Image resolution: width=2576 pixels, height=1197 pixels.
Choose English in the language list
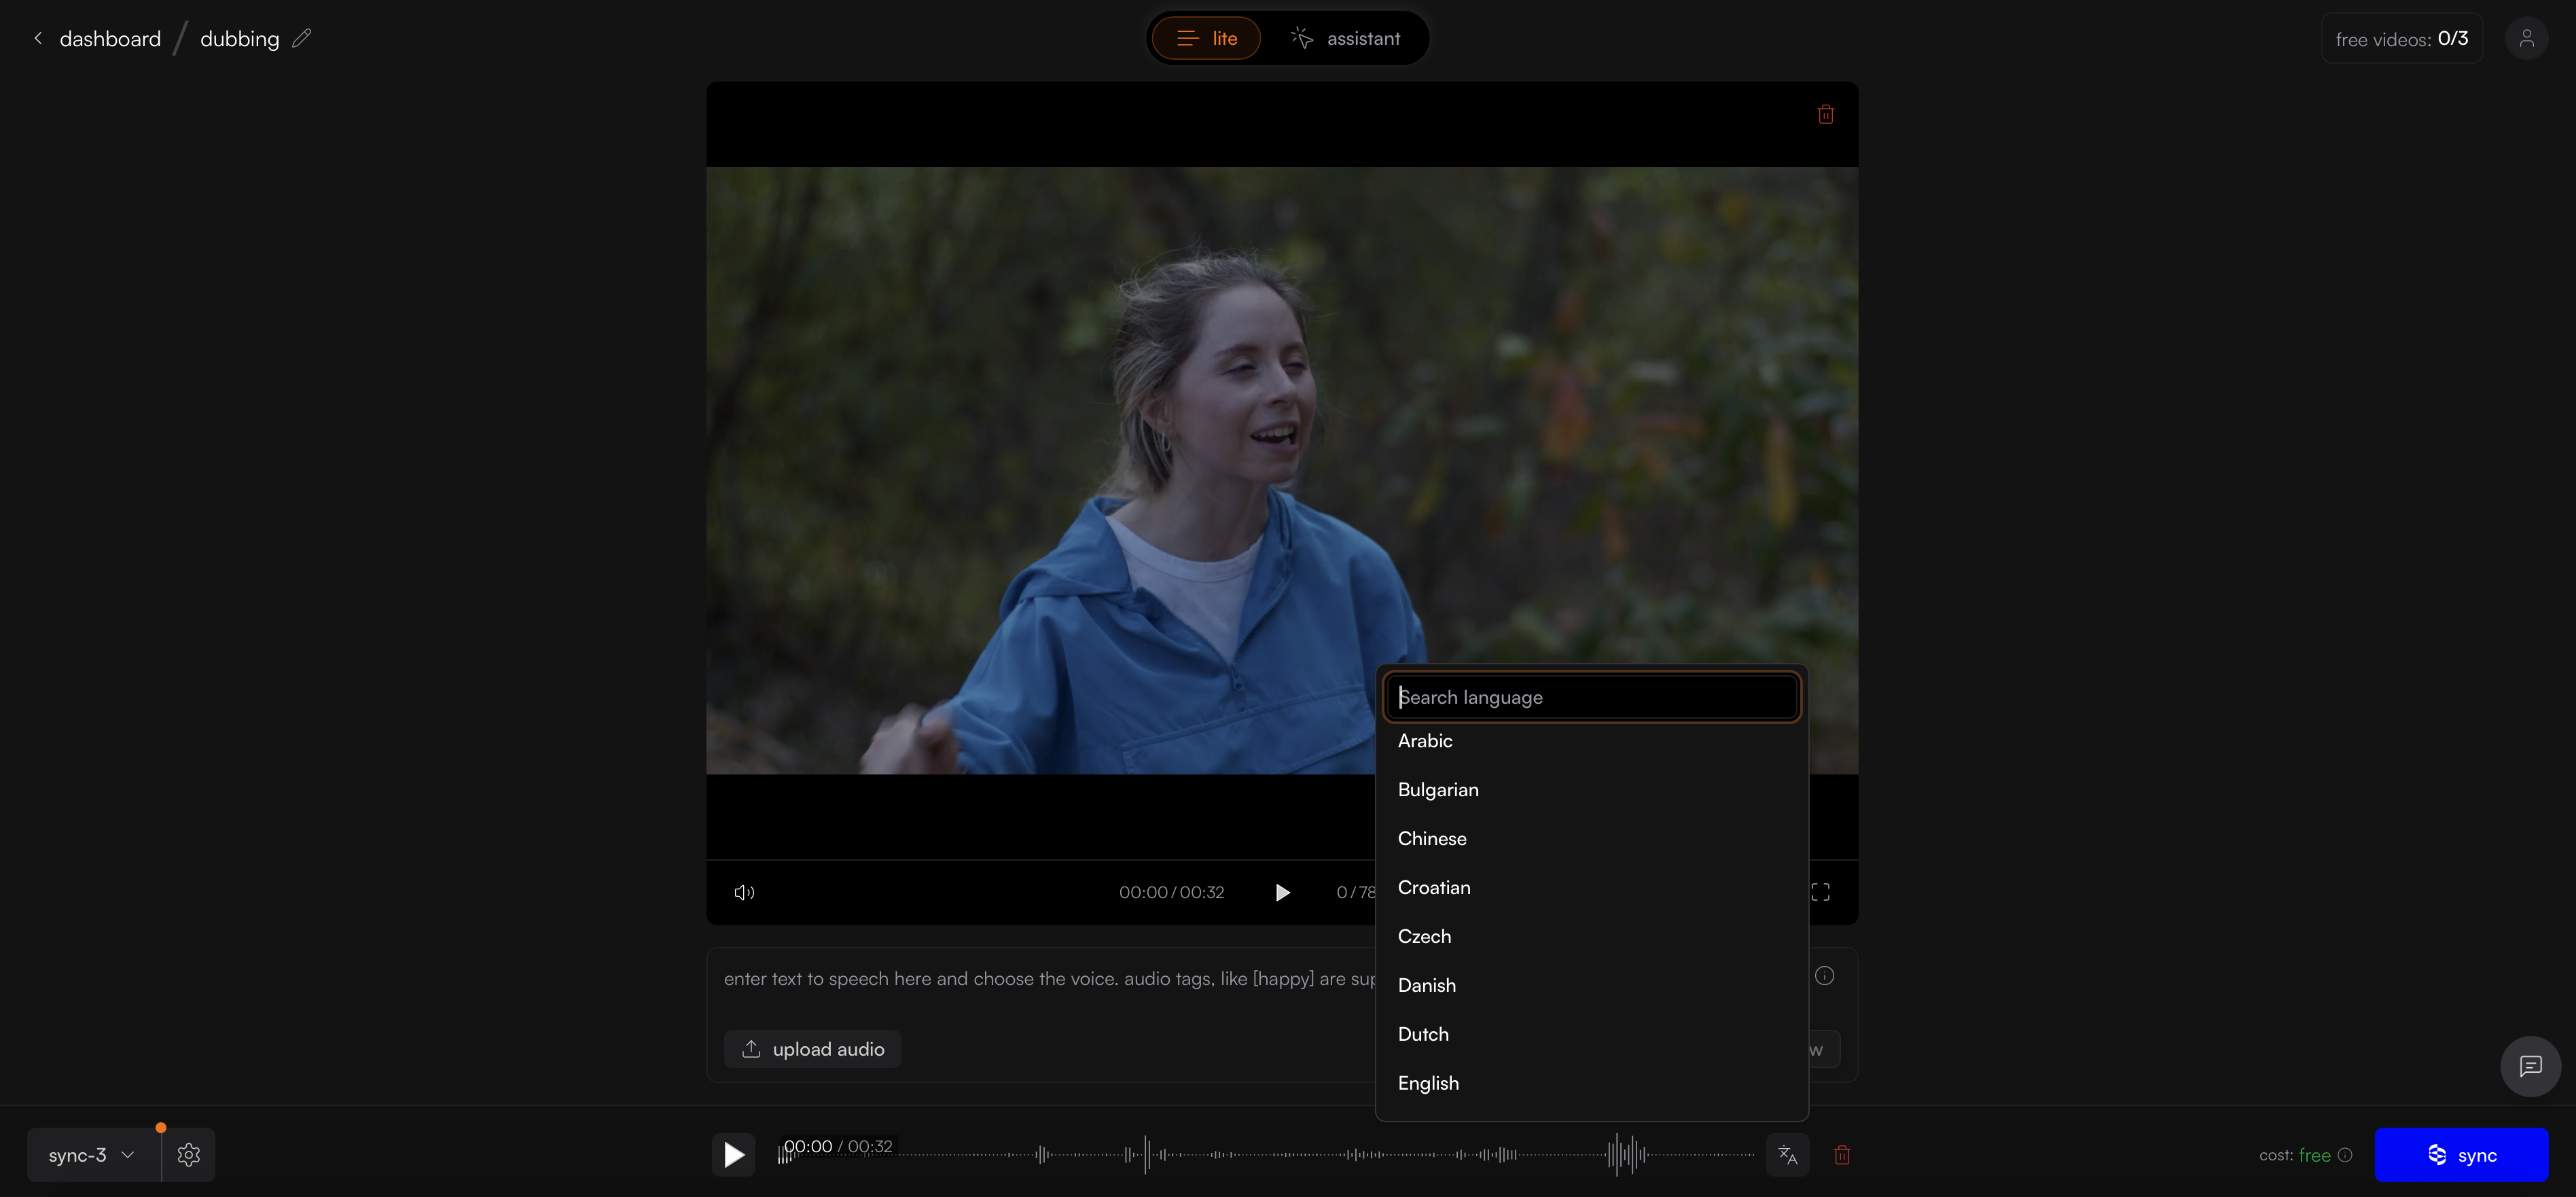[1428, 1083]
